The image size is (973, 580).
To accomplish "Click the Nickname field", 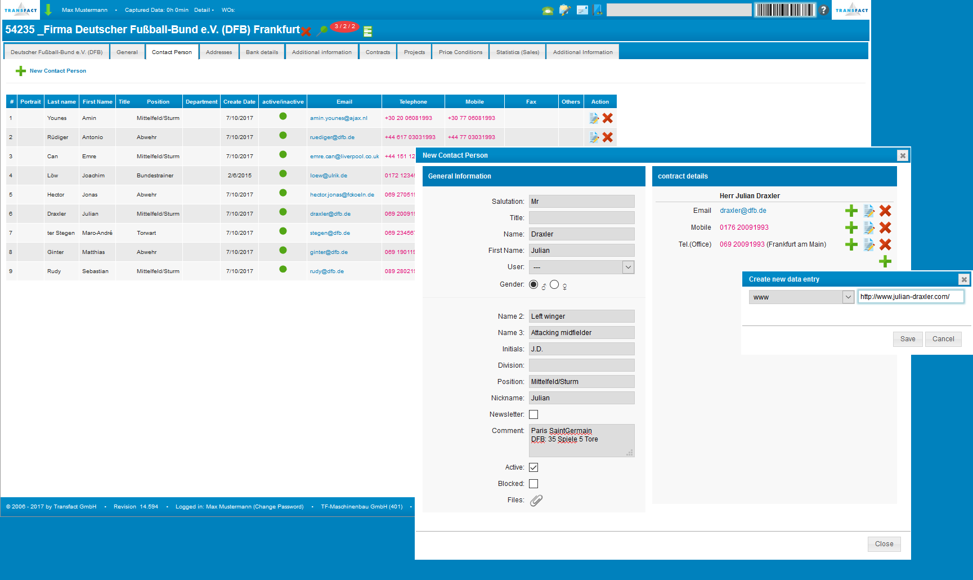I will (581, 398).
